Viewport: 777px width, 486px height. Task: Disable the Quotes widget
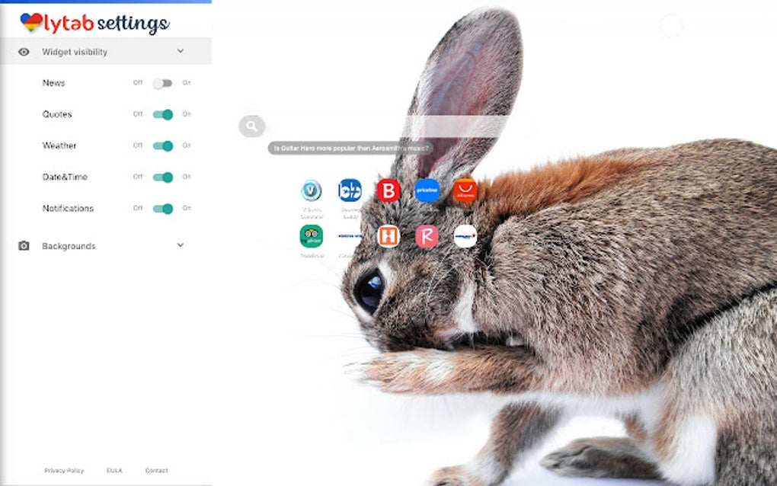click(165, 114)
